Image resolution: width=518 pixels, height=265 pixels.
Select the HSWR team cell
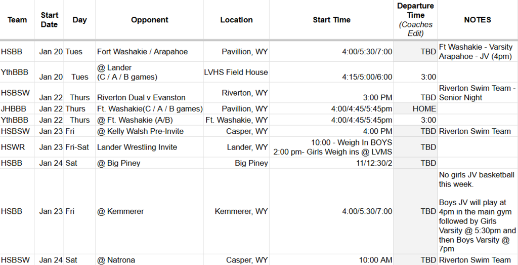pyautogui.click(x=11, y=147)
